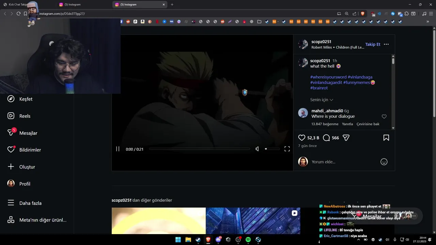Save the post with bookmark icon
Image resolution: width=436 pixels, height=245 pixels.
(386, 138)
